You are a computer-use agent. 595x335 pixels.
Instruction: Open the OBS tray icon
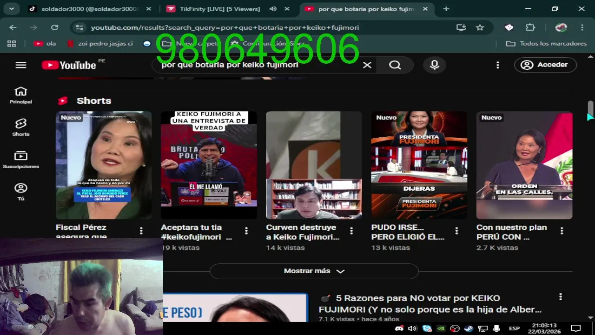tap(455, 328)
